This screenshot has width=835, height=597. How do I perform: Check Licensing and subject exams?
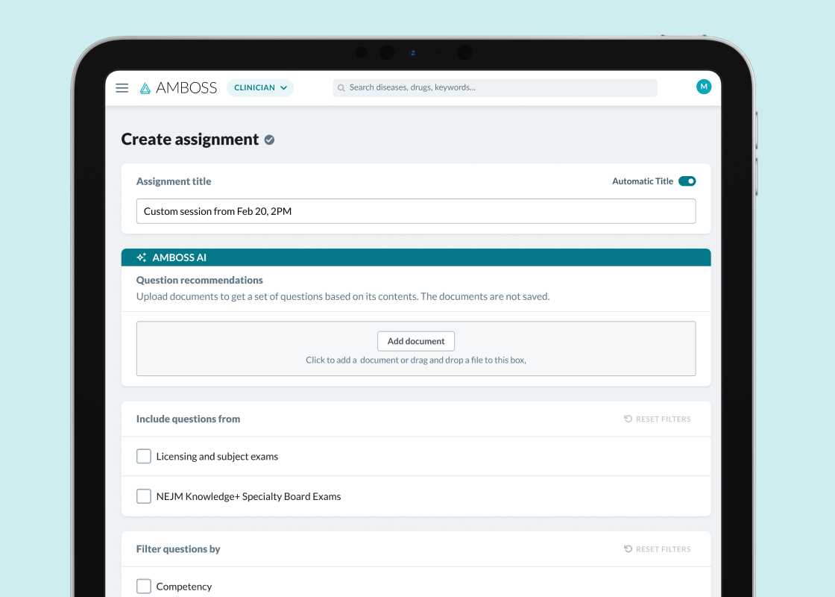click(x=144, y=456)
